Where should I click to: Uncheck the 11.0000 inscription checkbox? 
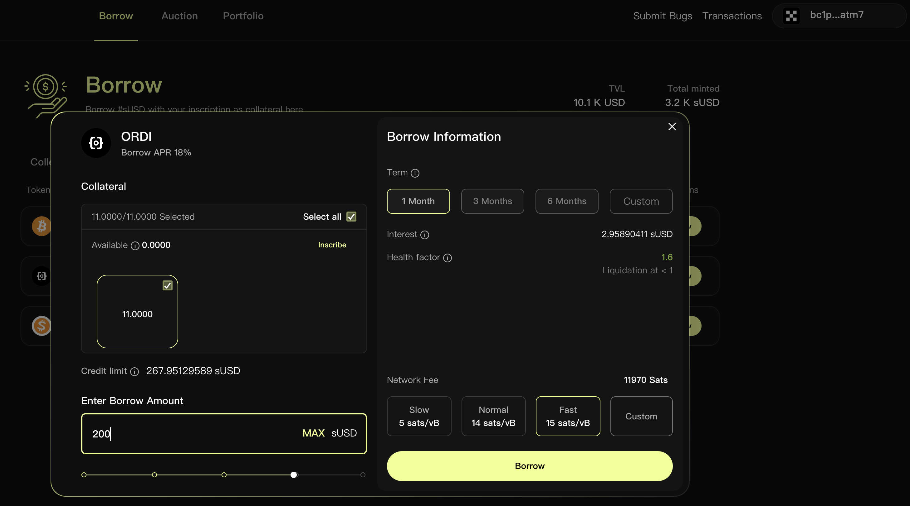[x=168, y=285]
